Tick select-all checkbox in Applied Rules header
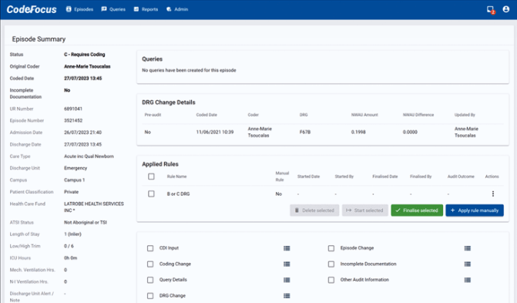Viewport: 517px width, 303px height. tap(151, 177)
